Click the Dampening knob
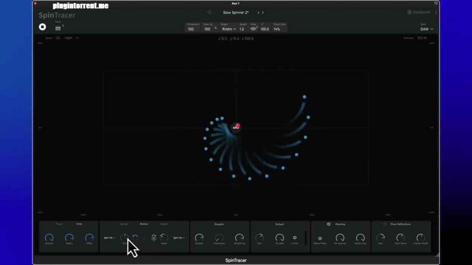472x265 pixels. coord(239,238)
